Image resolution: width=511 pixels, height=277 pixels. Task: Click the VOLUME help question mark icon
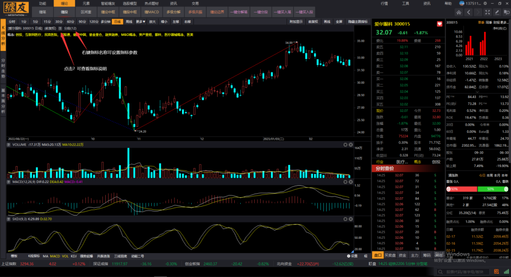click(x=9, y=145)
